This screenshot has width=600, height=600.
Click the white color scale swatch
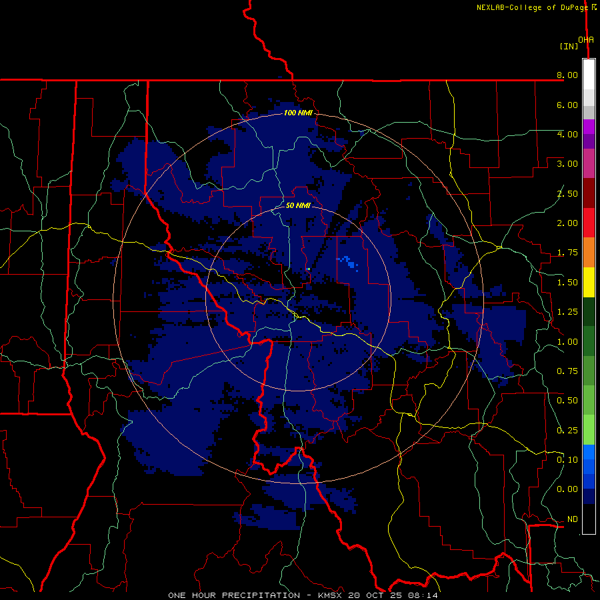589,75
